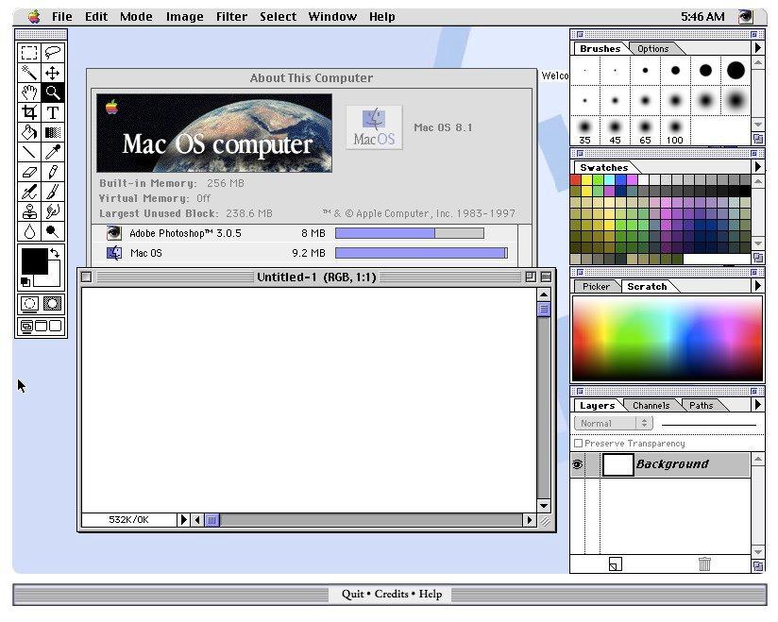Open the Image menu

pyautogui.click(x=184, y=17)
